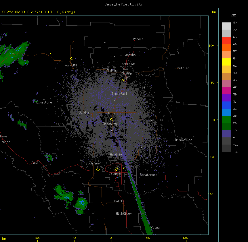The image size is (248, 242).
Task: Click the asterisk marker above Limestone
Action: click(x=44, y=99)
